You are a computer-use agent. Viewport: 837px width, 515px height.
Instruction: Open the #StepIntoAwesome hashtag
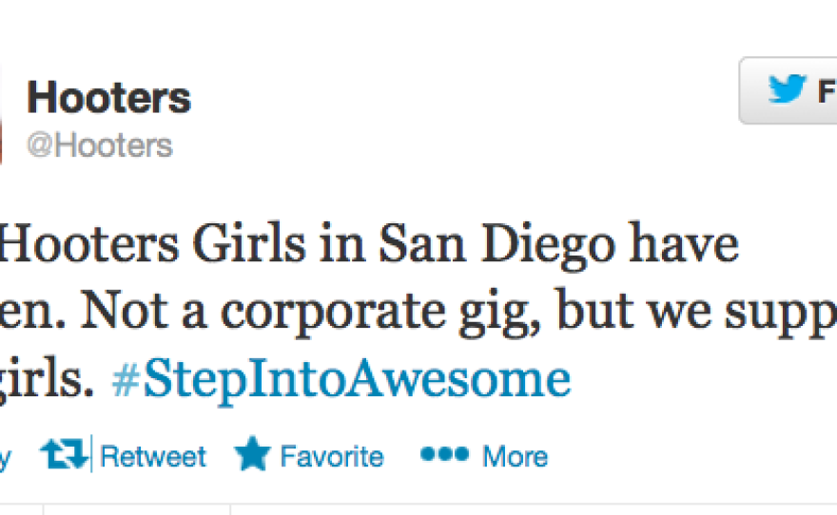pyautogui.click(x=341, y=380)
